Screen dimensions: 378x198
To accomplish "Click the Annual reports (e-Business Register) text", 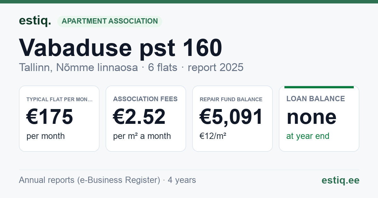I will (89, 180).
